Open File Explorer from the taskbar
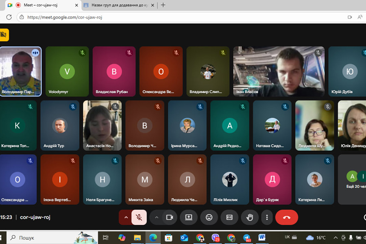 [x=137, y=237]
